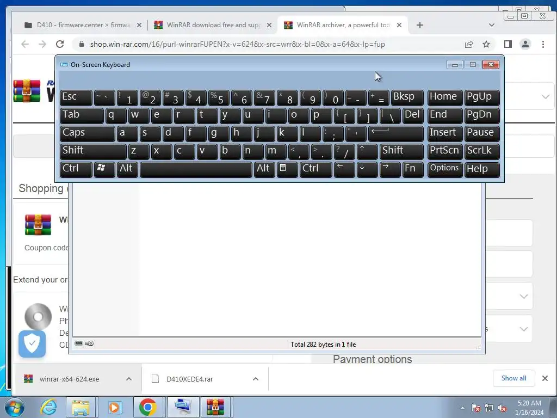This screenshot has width=557, height=418.
Task: Click the up arrow key on keyboard
Action: [367, 152]
